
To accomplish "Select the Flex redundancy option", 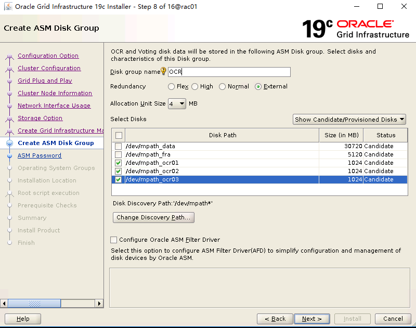I will [x=171, y=86].
